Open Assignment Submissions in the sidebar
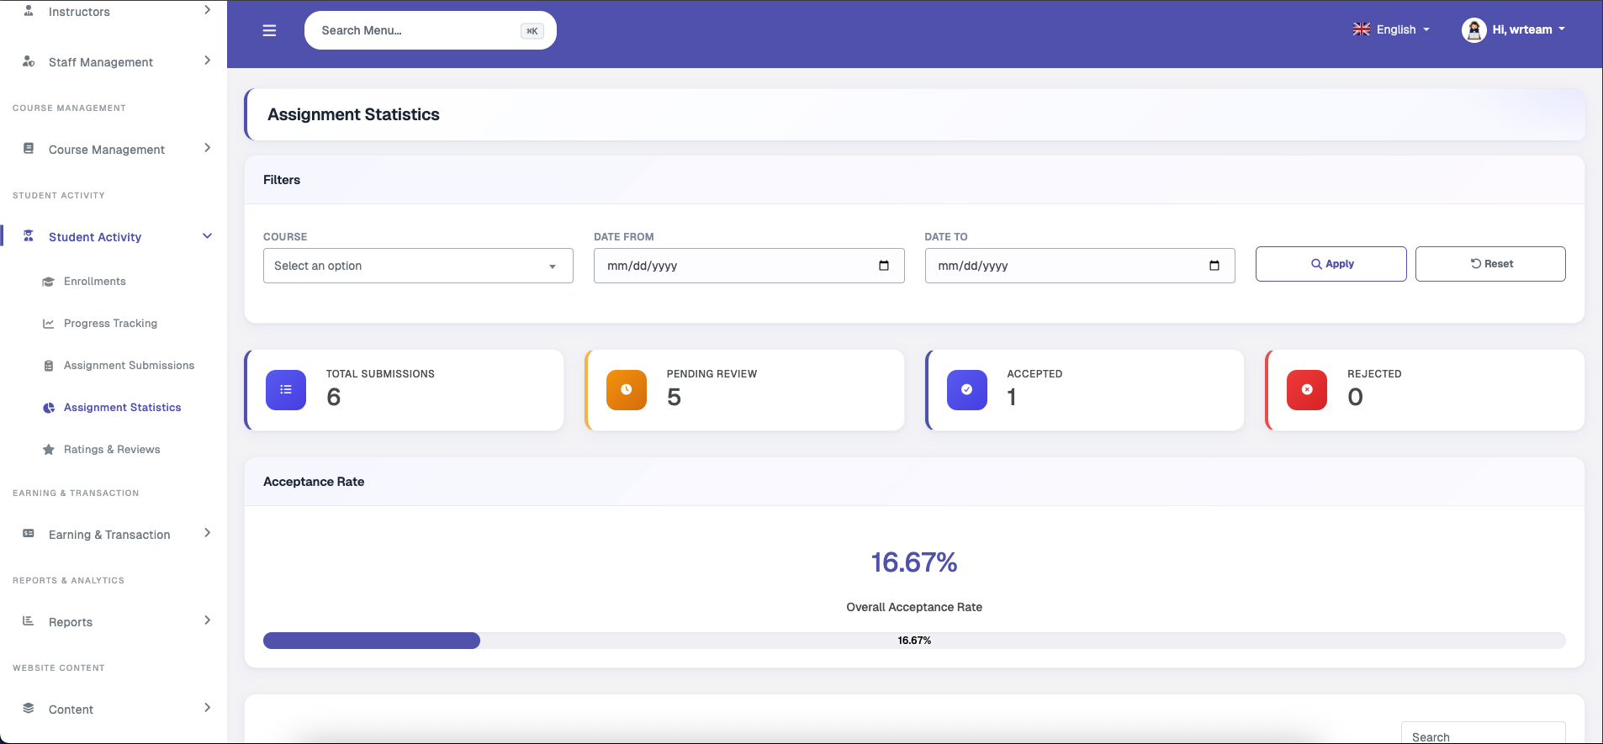The image size is (1603, 744). (x=129, y=366)
